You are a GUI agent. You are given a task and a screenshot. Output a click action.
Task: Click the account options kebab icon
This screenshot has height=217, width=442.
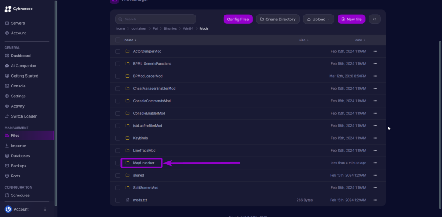[45, 209]
